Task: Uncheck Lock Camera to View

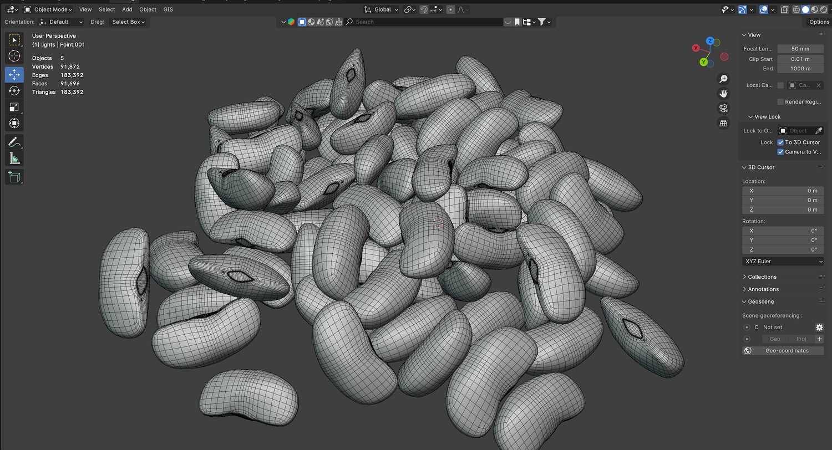Action: [x=780, y=152]
